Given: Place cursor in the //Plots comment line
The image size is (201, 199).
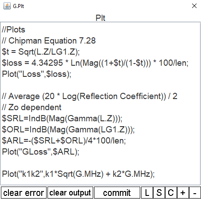Looking at the screenshot, I should pyautogui.click(x=13, y=30).
